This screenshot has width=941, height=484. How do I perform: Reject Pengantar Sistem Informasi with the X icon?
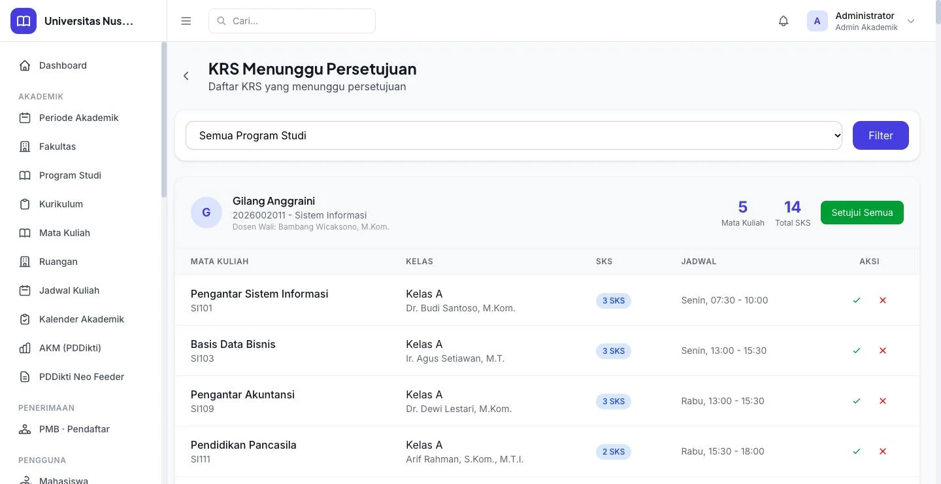click(x=883, y=300)
